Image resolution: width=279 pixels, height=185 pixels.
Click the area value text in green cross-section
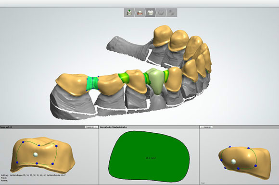point(151,158)
